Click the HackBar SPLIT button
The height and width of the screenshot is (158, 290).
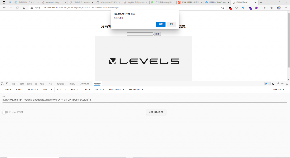19,90
